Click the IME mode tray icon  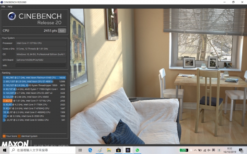219,150
